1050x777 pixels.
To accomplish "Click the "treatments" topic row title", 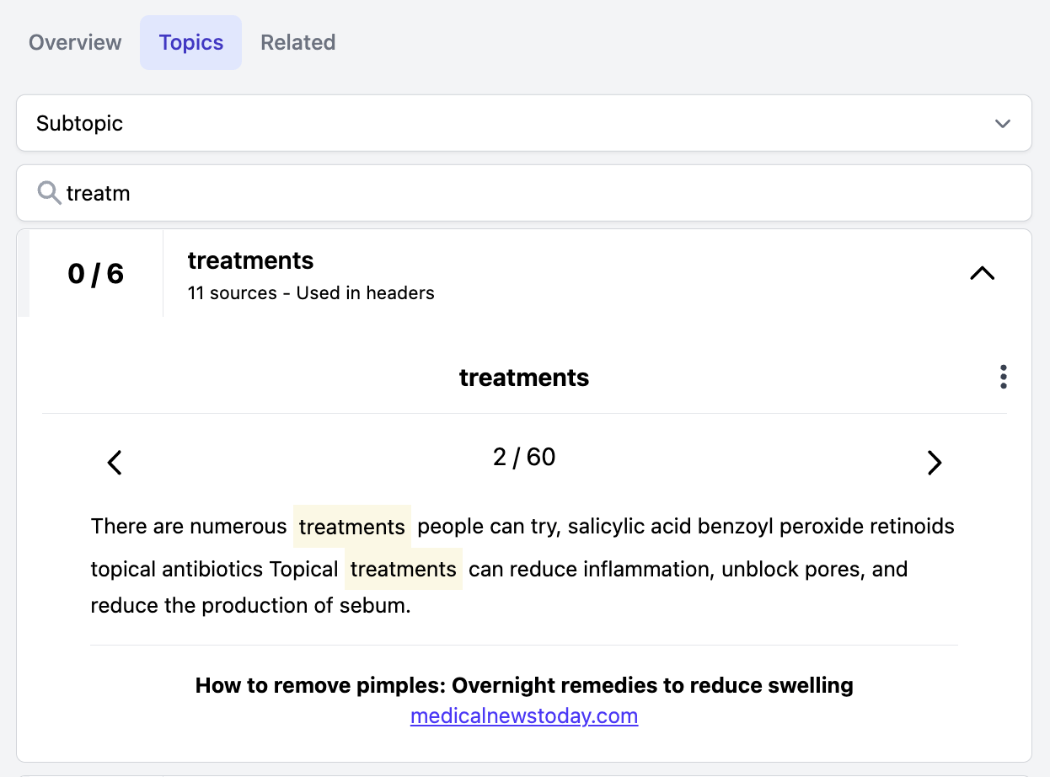I will [x=250, y=260].
